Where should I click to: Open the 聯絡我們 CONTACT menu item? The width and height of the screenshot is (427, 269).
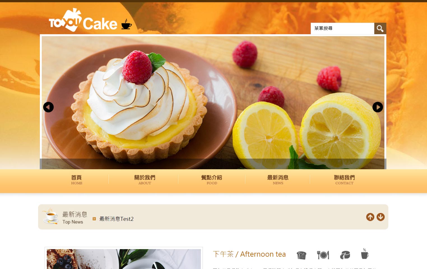click(344, 180)
